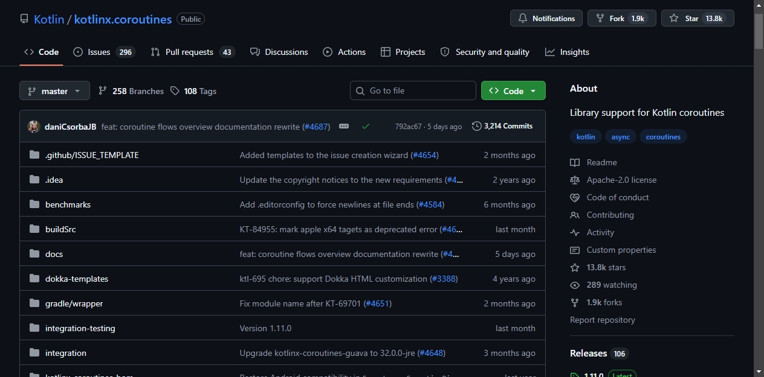Open the gradle/wrapper folder
764x377 pixels.
click(74, 303)
